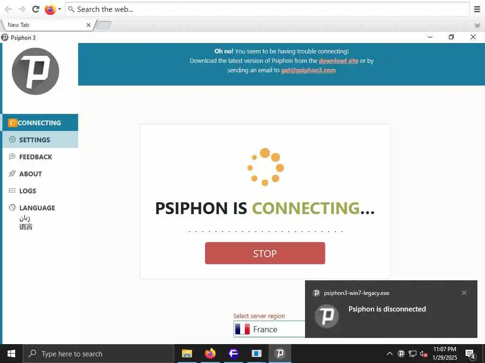Viewport: 485px width, 363px height.
Task: Open Firefox from the taskbar
Action: (210, 354)
